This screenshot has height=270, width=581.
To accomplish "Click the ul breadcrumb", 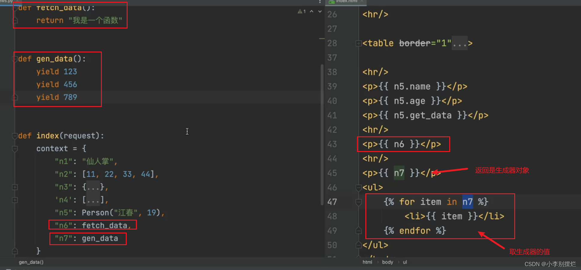I will [x=405, y=262].
